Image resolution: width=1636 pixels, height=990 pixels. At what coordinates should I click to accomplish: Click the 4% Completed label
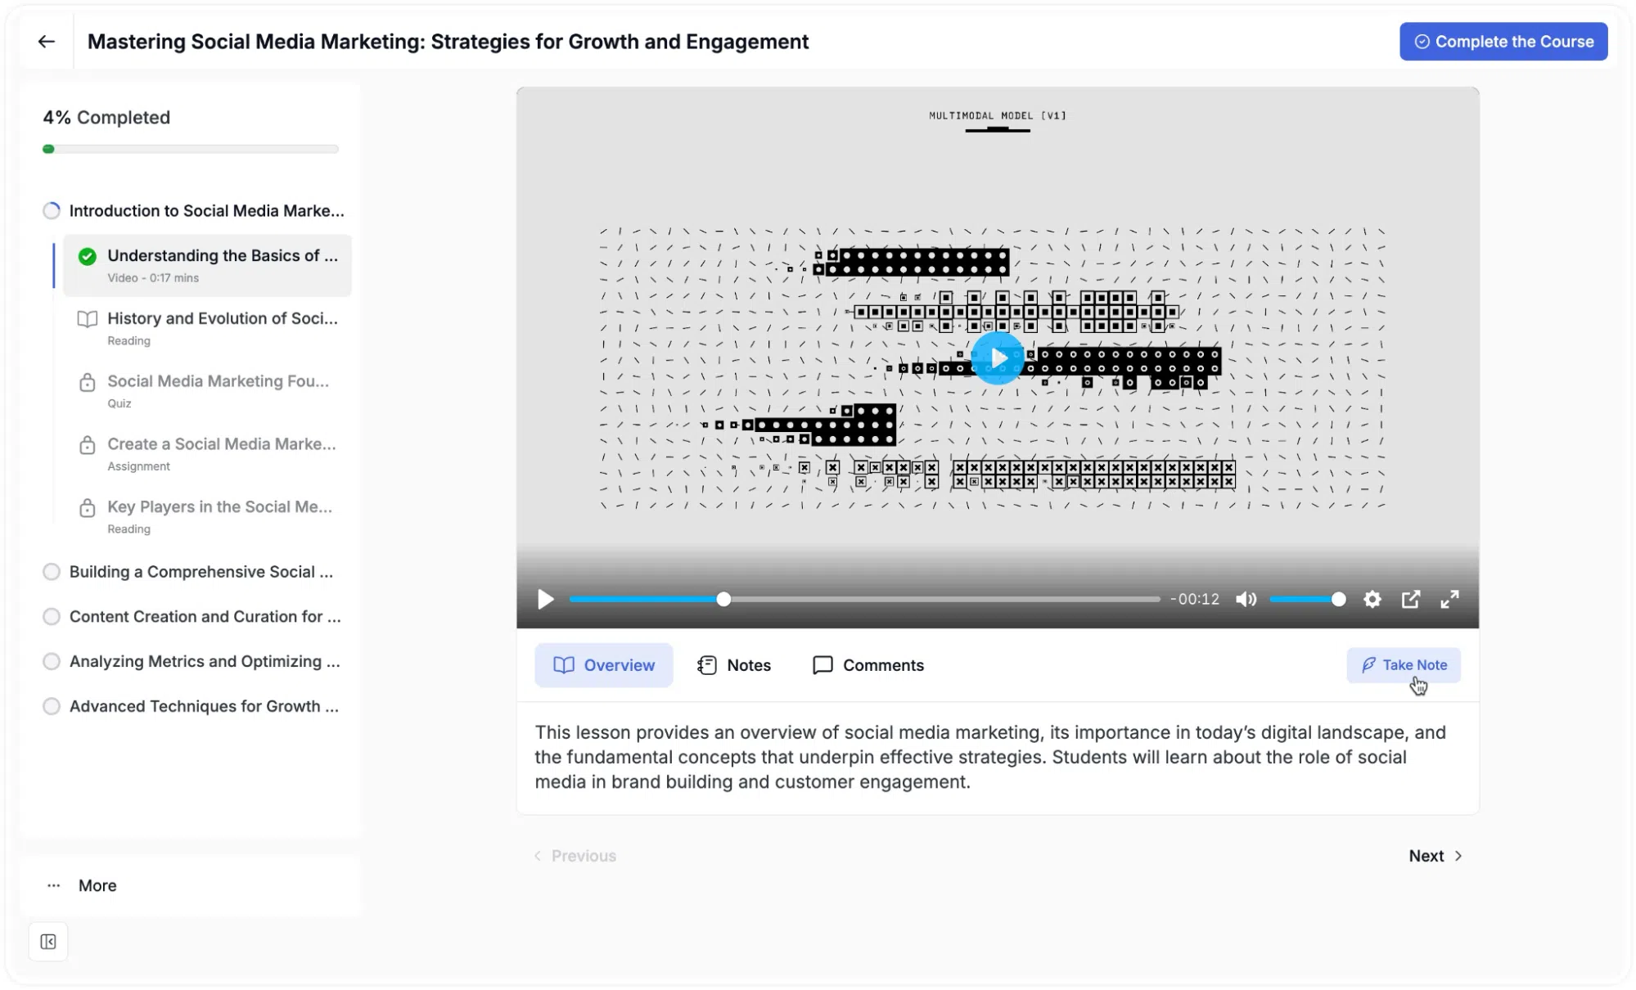pyautogui.click(x=106, y=117)
